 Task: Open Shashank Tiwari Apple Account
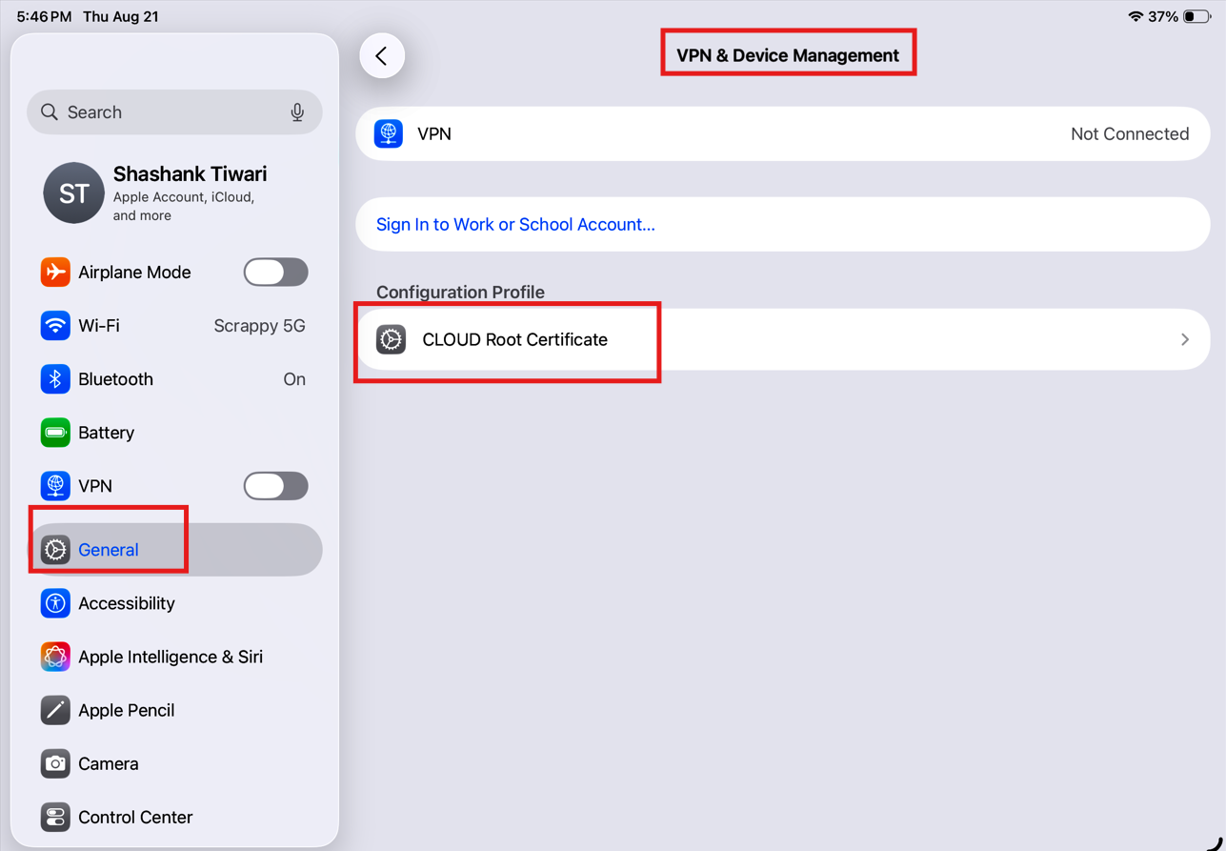click(x=175, y=193)
